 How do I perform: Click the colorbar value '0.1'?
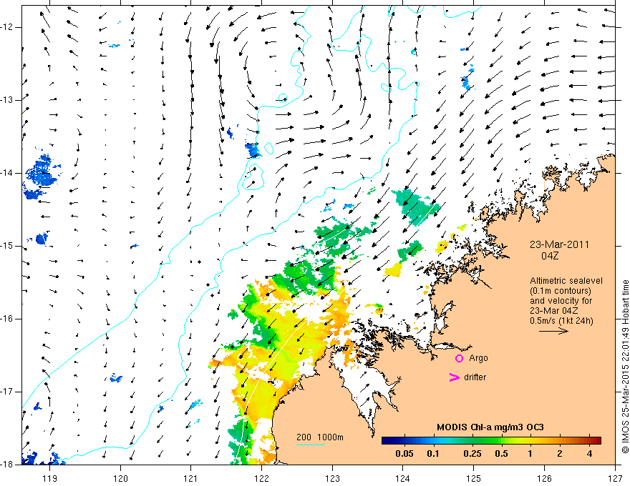coord(432,454)
